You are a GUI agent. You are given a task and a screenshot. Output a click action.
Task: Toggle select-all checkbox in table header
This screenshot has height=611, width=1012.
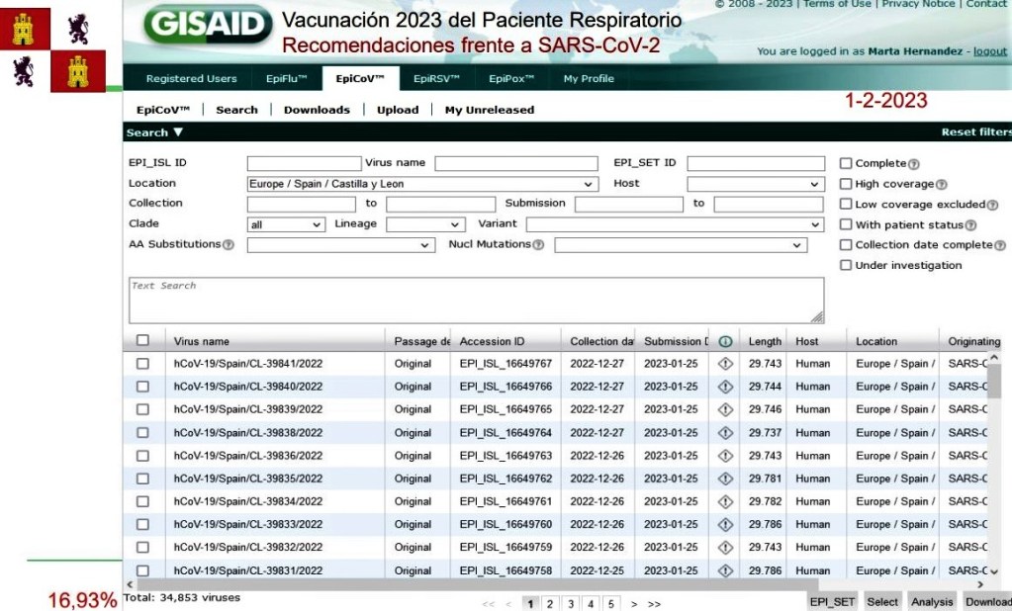pos(142,340)
